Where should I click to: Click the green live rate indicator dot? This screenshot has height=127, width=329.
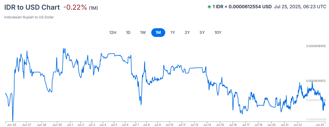click(209, 7)
